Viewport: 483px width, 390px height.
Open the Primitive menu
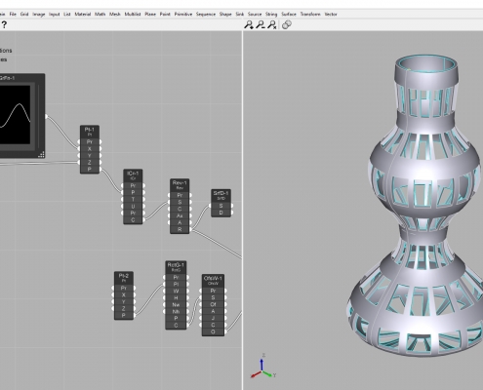(x=183, y=14)
